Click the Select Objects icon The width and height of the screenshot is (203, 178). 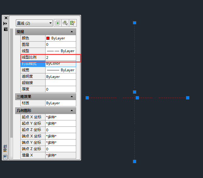click(x=65, y=23)
